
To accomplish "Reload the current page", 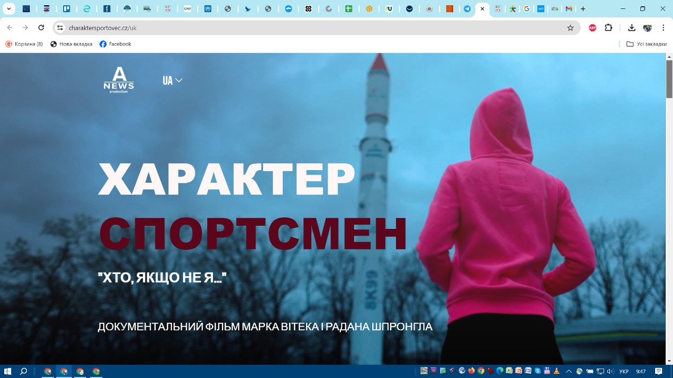I will point(42,28).
